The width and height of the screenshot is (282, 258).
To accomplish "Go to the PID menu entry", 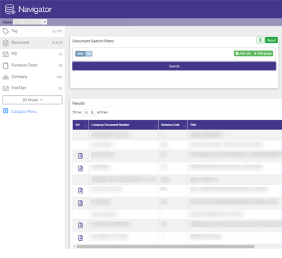I will 32,54.
